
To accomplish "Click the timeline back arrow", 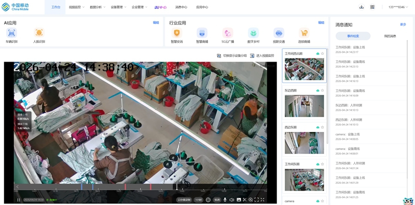I will pos(17,187).
